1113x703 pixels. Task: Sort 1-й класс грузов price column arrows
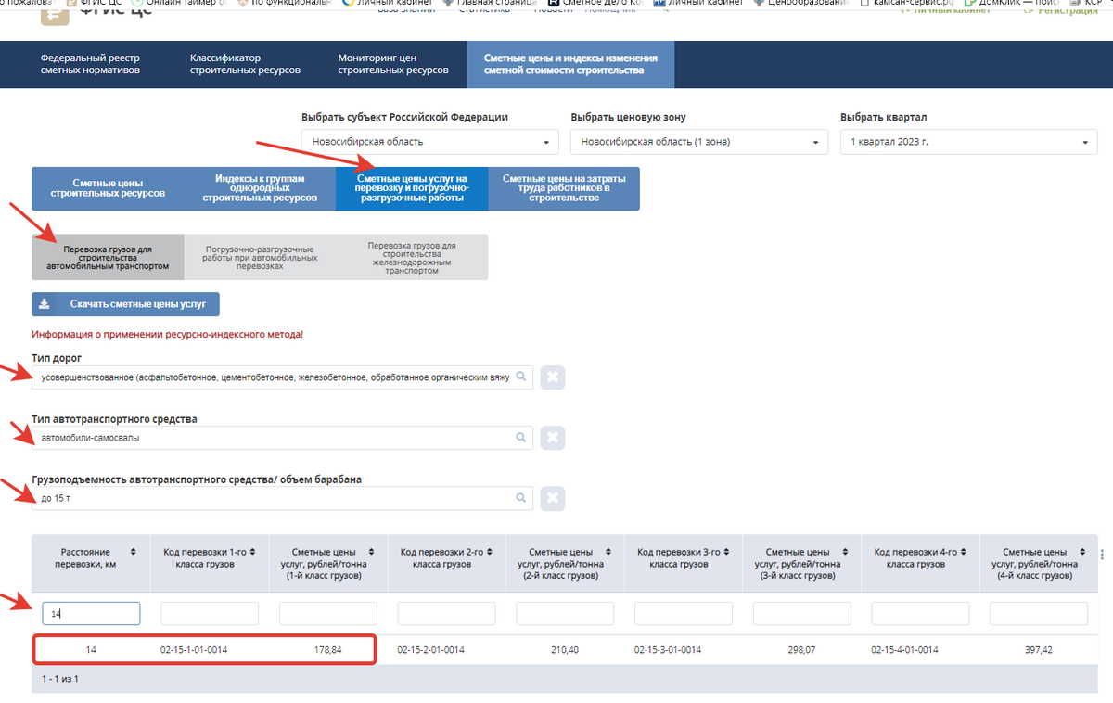pyautogui.click(x=370, y=551)
